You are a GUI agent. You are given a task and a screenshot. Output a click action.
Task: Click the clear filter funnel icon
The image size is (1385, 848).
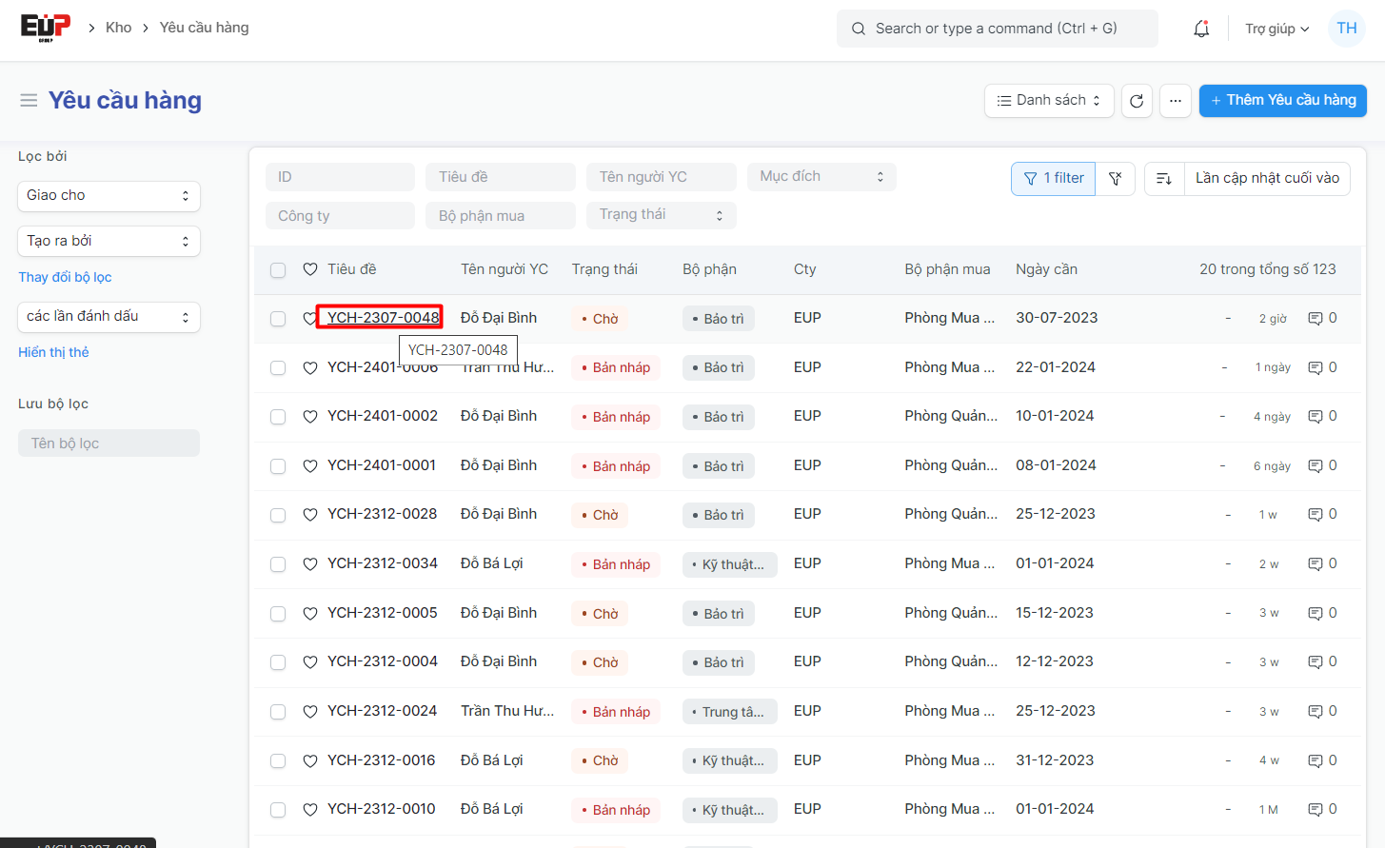pos(1116,178)
